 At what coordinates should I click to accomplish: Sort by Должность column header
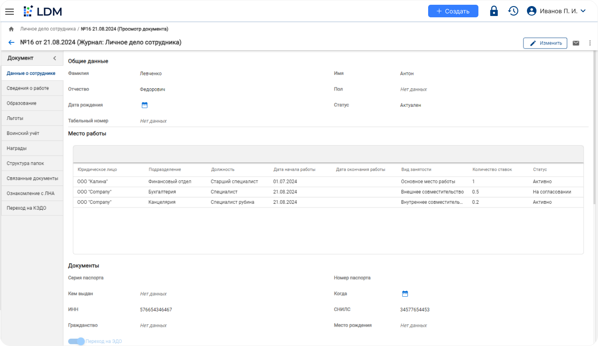tap(223, 170)
